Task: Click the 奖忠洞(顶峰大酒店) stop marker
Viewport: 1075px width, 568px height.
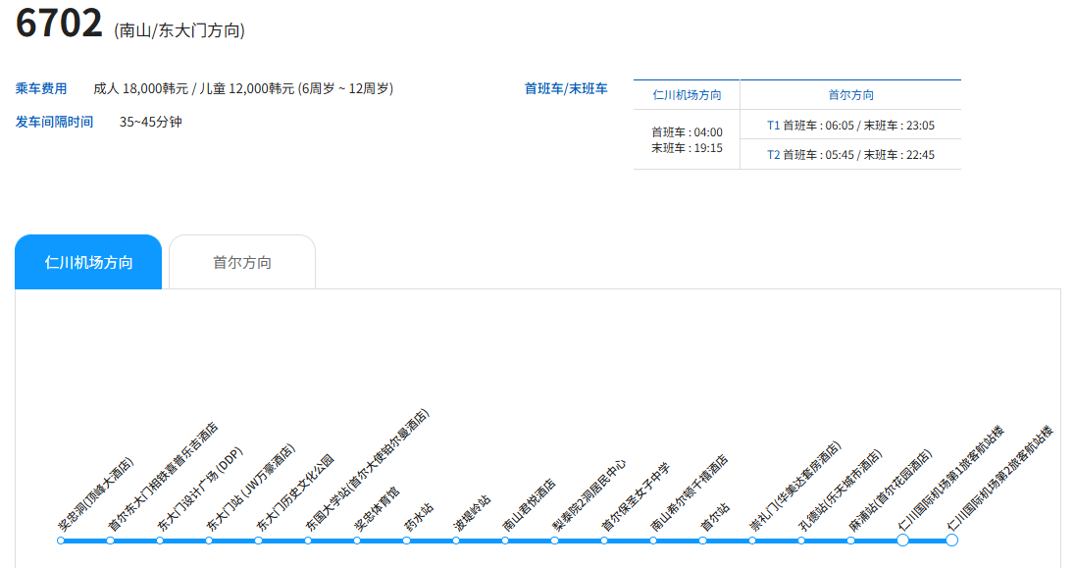Action: [x=61, y=541]
